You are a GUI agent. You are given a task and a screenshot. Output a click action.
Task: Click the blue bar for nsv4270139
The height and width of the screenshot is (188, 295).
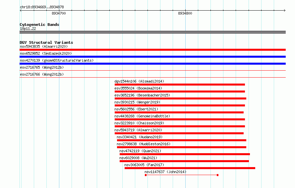click(152, 64)
